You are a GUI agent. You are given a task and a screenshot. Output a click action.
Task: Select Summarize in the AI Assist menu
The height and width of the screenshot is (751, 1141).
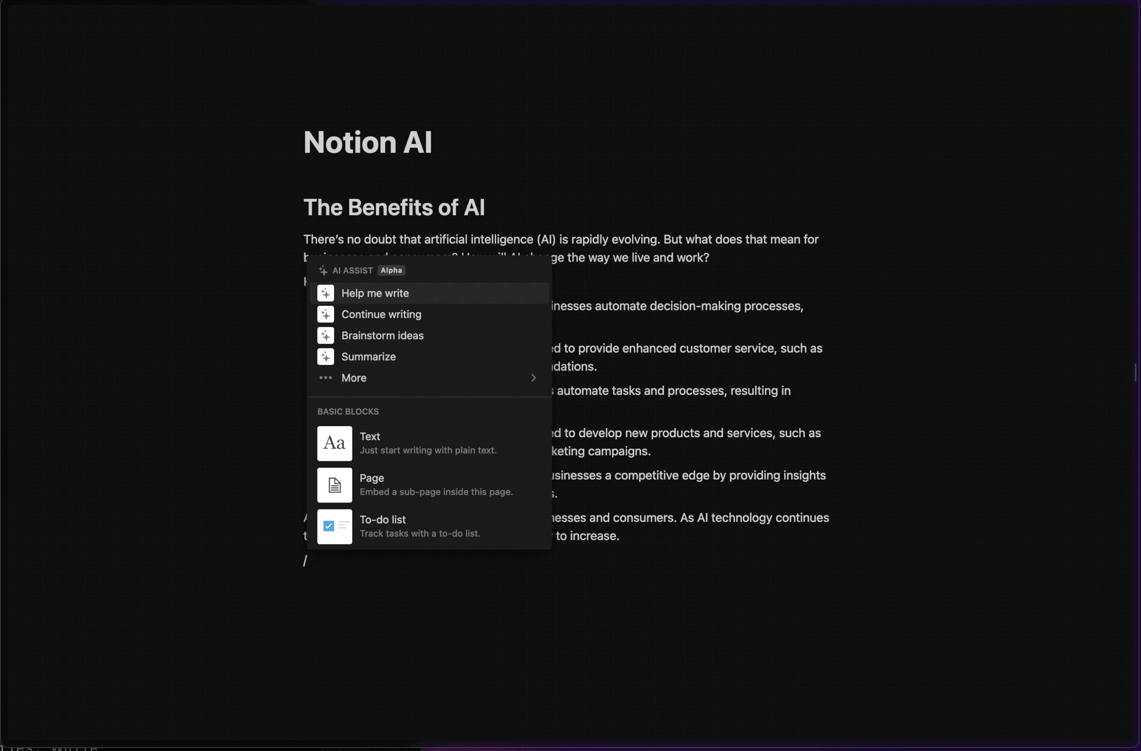(x=368, y=357)
